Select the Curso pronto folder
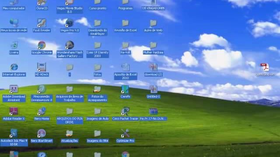Viewport: 280px width, 157px height. (x=98, y=3)
